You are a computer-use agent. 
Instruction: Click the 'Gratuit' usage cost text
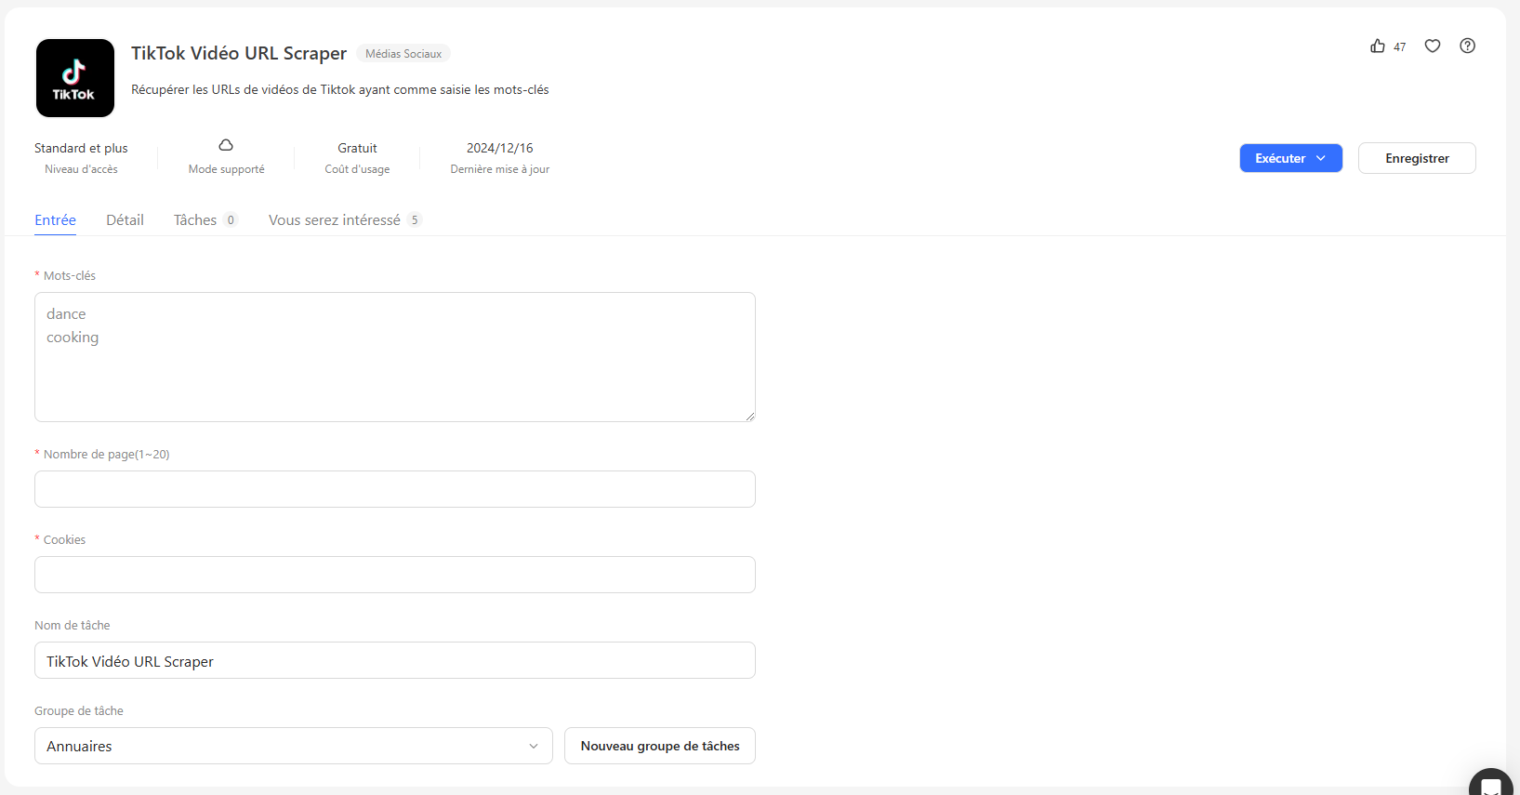pyautogui.click(x=357, y=148)
